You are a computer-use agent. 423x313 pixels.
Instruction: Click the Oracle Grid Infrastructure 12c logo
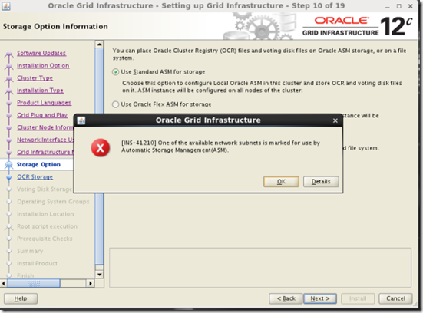tap(358, 26)
